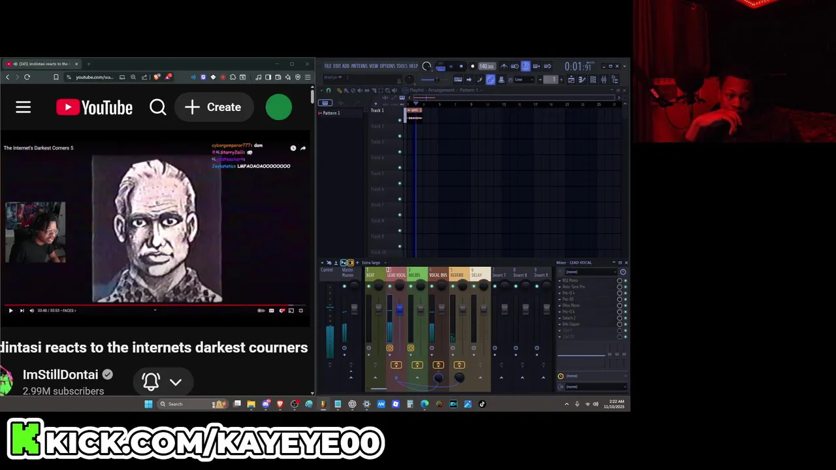Mute the YouTube player volume
The width and height of the screenshot is (836, 470).
31,311
